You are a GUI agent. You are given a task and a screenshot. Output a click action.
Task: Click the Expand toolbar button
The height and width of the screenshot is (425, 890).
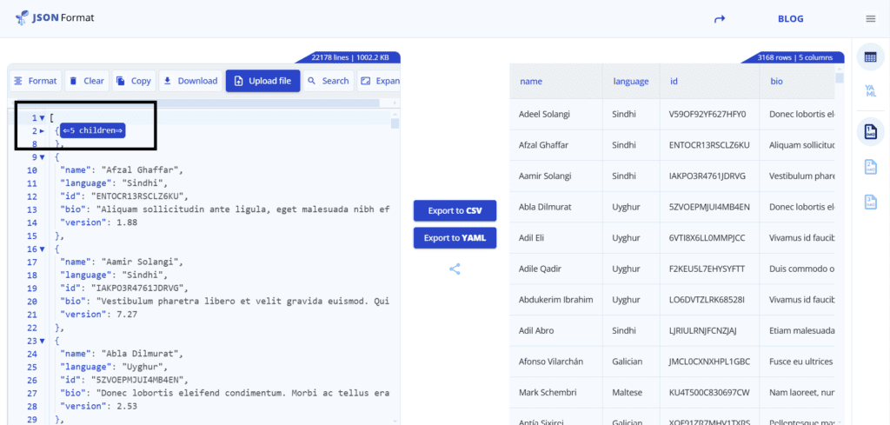pos(379,81)
